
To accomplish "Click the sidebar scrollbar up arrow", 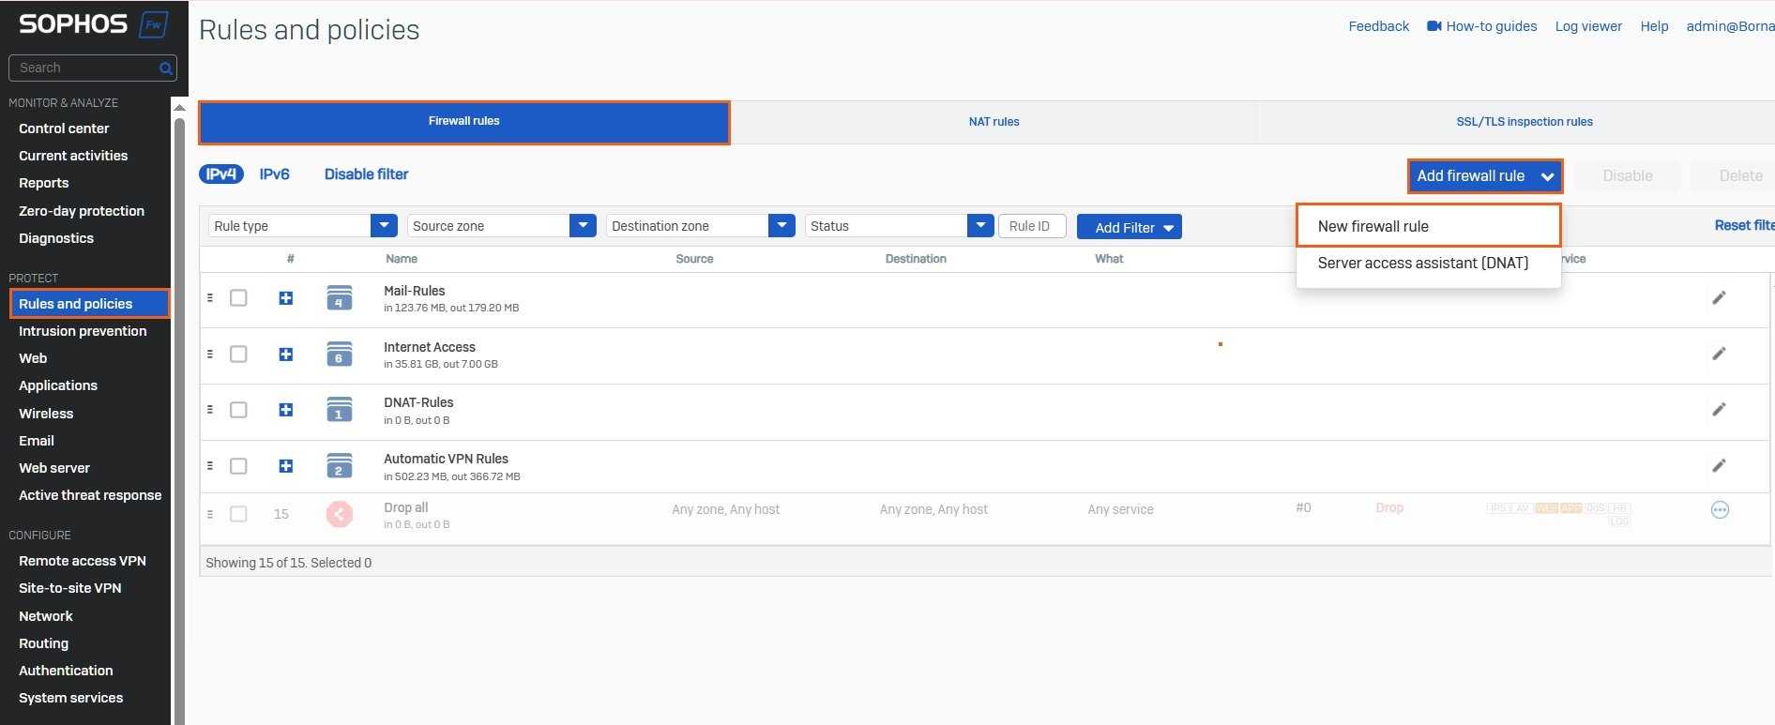I will [179, 108].
